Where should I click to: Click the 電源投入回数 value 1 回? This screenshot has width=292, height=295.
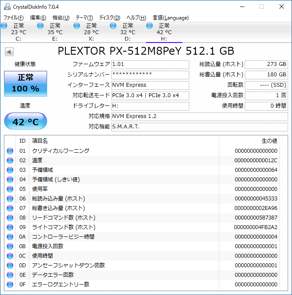tap(266, 95)
